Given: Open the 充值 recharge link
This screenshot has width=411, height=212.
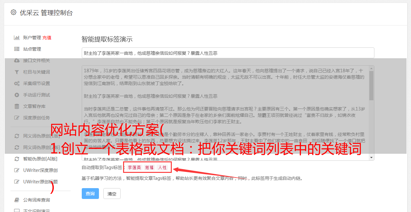Looking at the screenshot, I should pyautogui.click(x=47, y=38).
